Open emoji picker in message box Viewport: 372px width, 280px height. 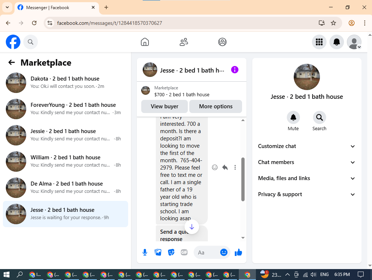point(224,252)
